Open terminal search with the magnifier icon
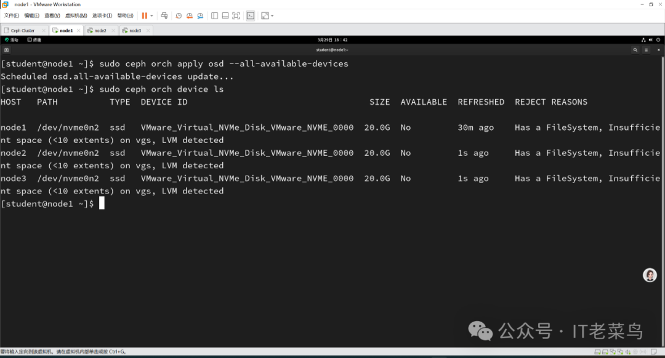 tap(635, 50)
